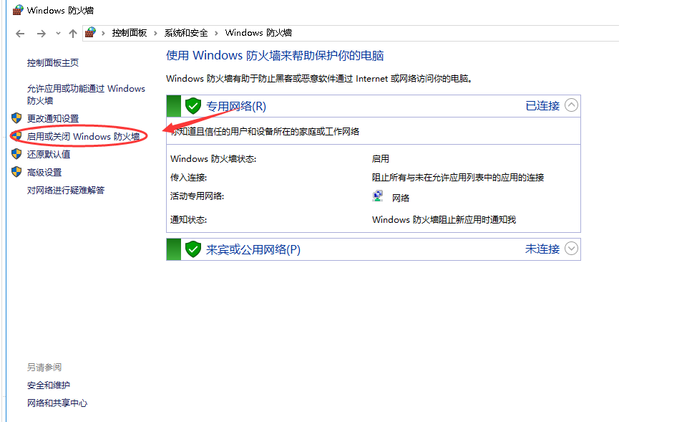Go forward with the right arrow

(x=42, y=34)
